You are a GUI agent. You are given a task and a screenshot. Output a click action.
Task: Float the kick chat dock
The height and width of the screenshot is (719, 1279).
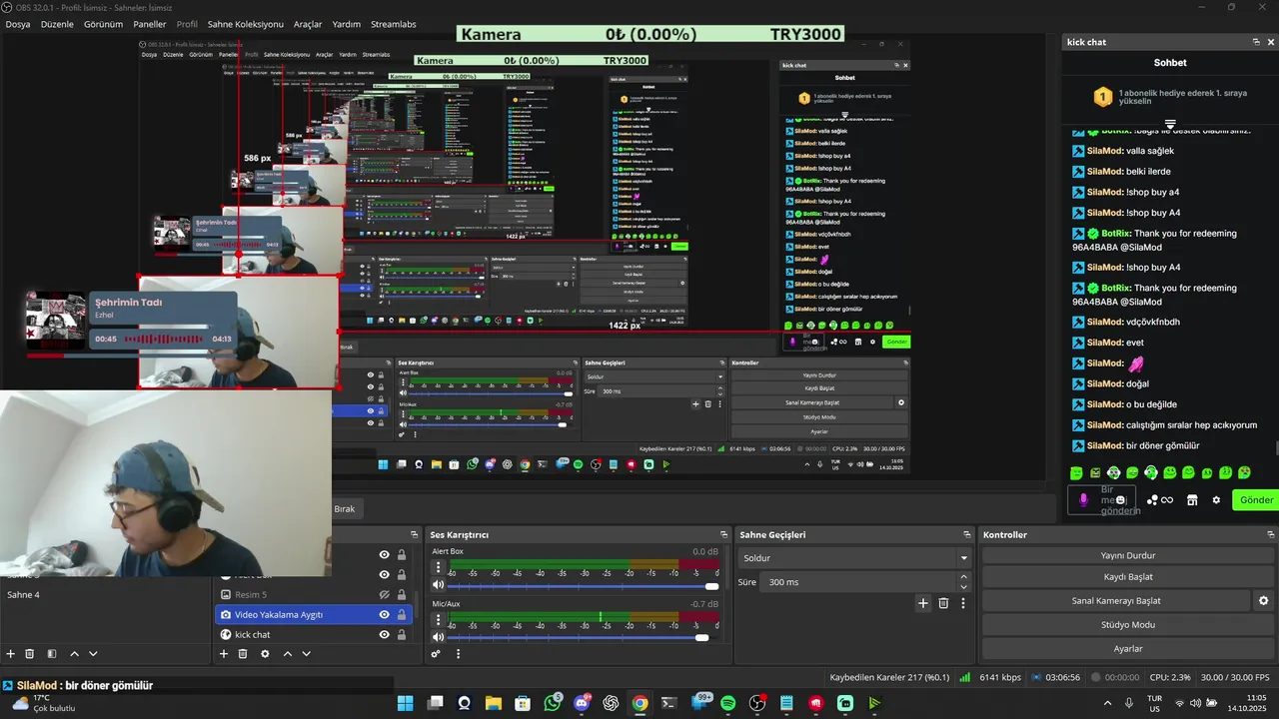[x=1256, y=42]
